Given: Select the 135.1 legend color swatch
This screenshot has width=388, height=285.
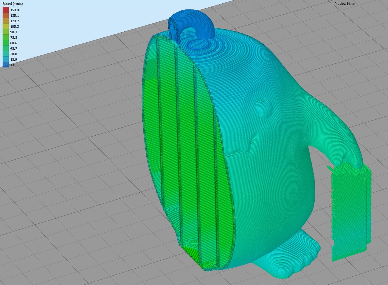Looking at the screenshot, I should pyautogui.click(x=6, y=16).
